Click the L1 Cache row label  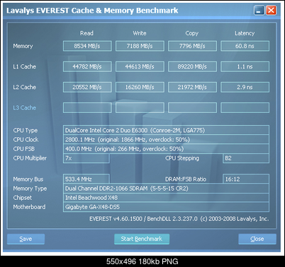[25, 66]
